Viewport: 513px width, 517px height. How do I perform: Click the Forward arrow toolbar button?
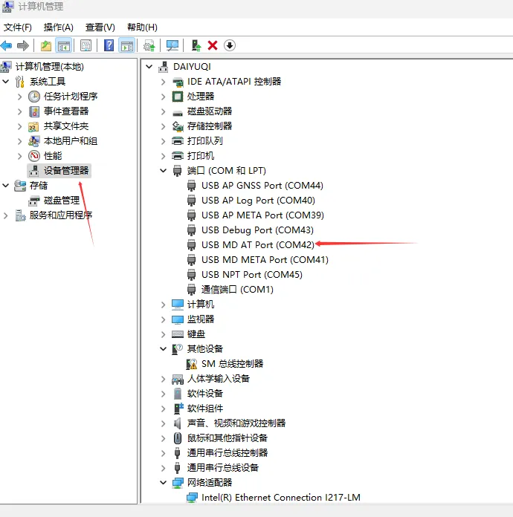[x=23, y=45]
